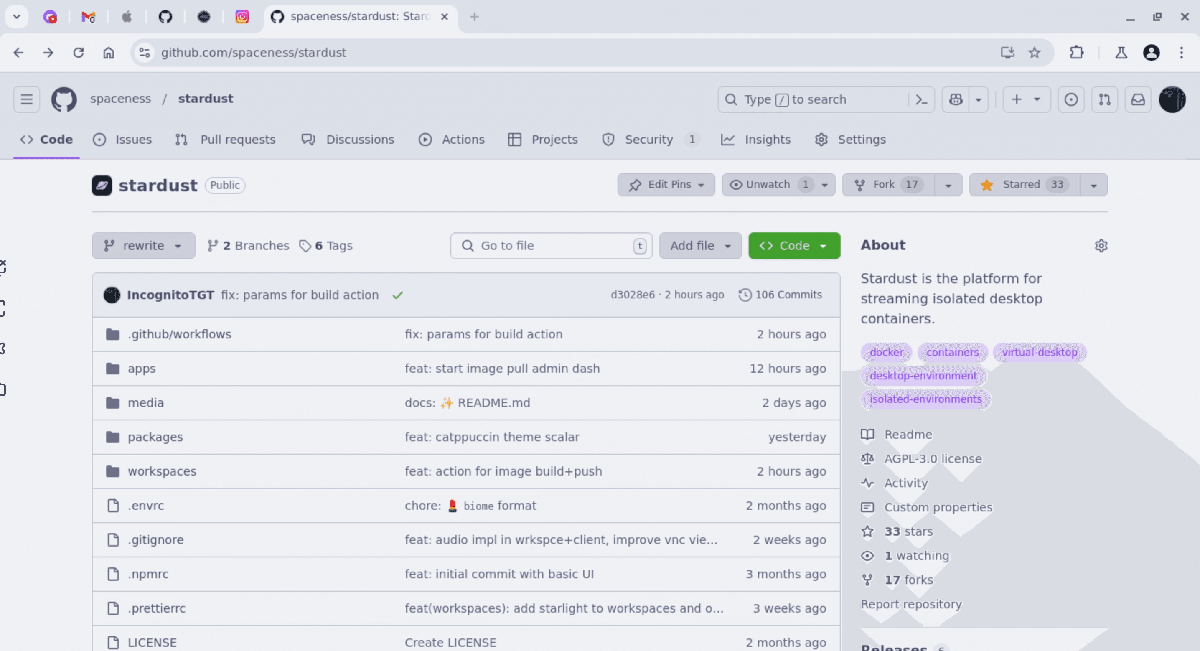This screenshot has height=651, width=1200.
Task: Select the docker topic tag
Action: click(886, 352)
